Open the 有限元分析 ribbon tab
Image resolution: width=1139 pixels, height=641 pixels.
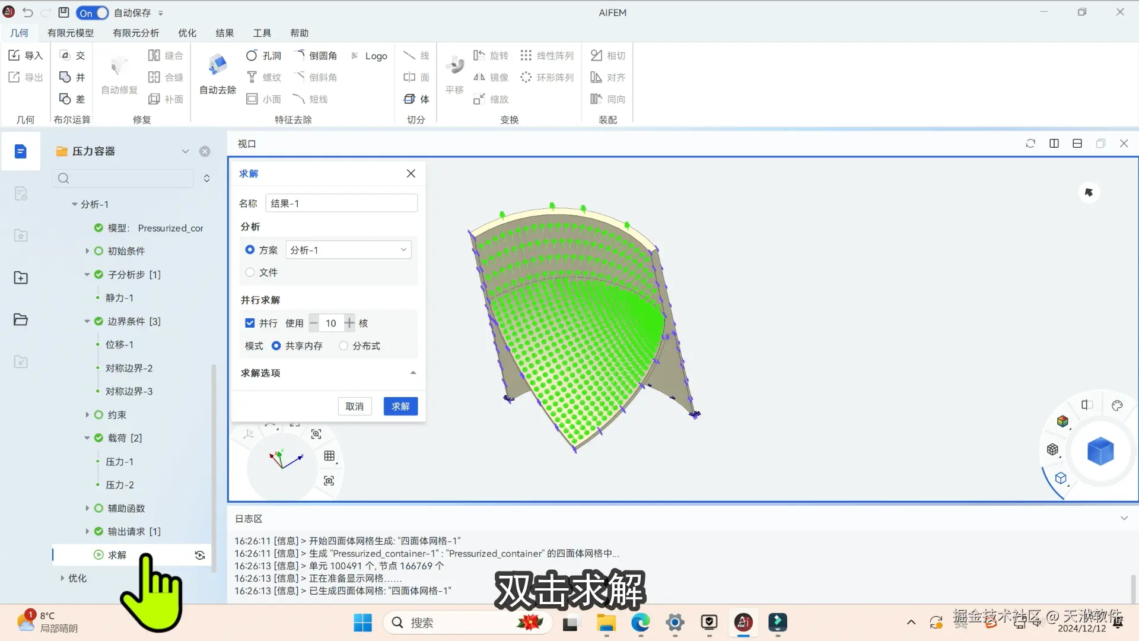point(136,33)
